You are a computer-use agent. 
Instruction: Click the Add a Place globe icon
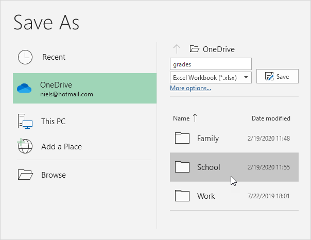25,146
